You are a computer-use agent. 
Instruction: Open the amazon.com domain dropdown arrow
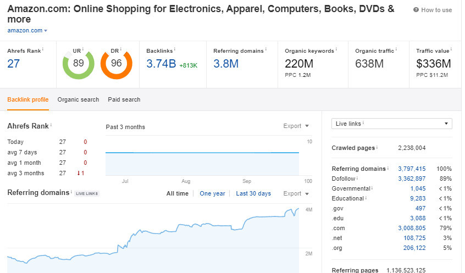point(46,31)
